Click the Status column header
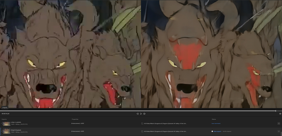Screen dimensions: 282x136 (214, 119)
